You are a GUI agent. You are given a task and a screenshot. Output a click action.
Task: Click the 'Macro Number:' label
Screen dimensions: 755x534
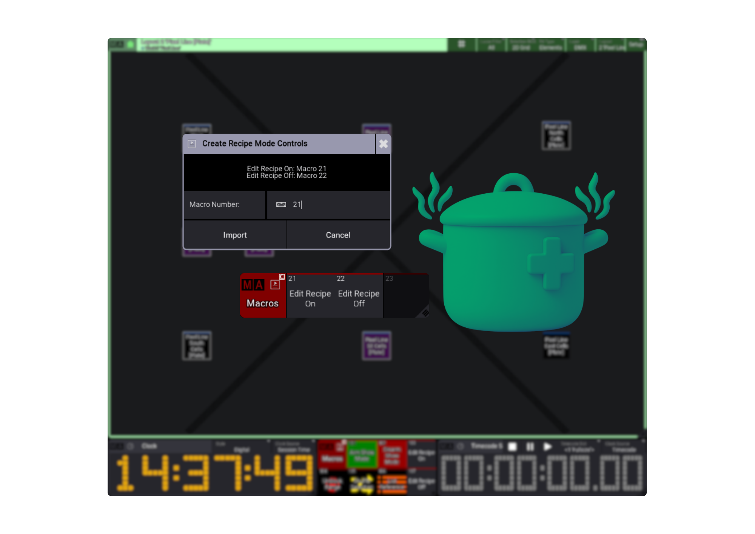coord(214,204)
